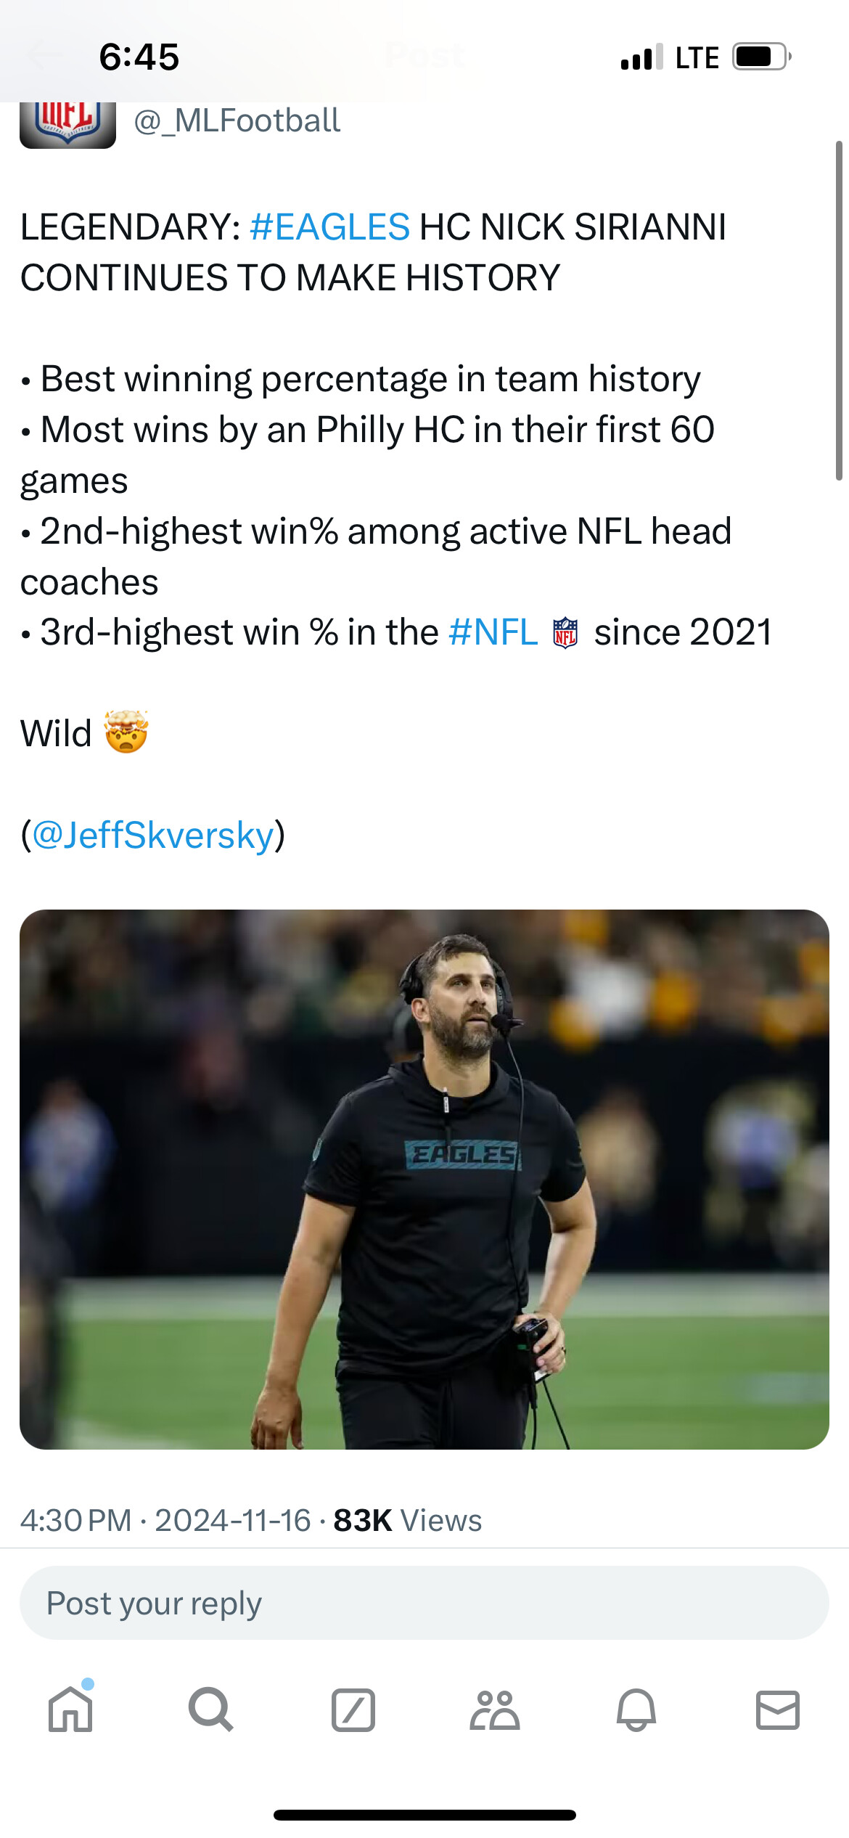Open the Nick Sirianni photo
Viewport: 849px width, 1838px height.
[424, 1179]
